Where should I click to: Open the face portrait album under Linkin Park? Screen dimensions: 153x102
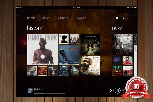32,71
